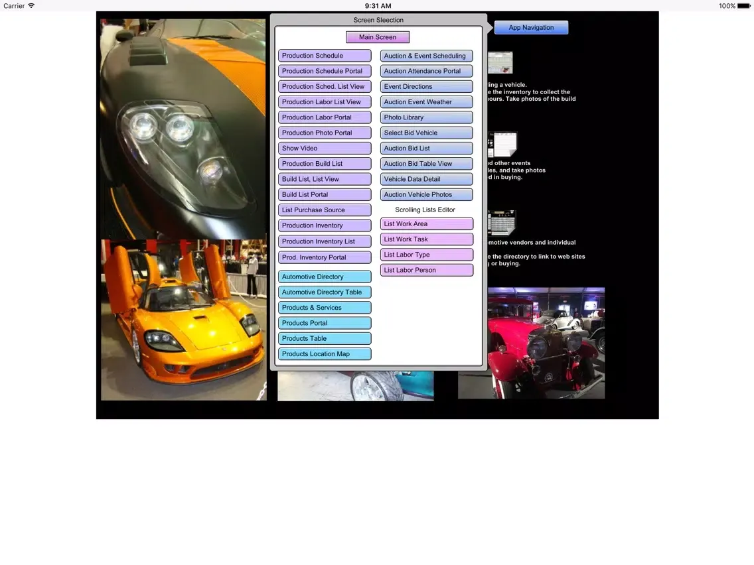Tap the red vintage car photo
754x565 pixels.
point(546,343)
